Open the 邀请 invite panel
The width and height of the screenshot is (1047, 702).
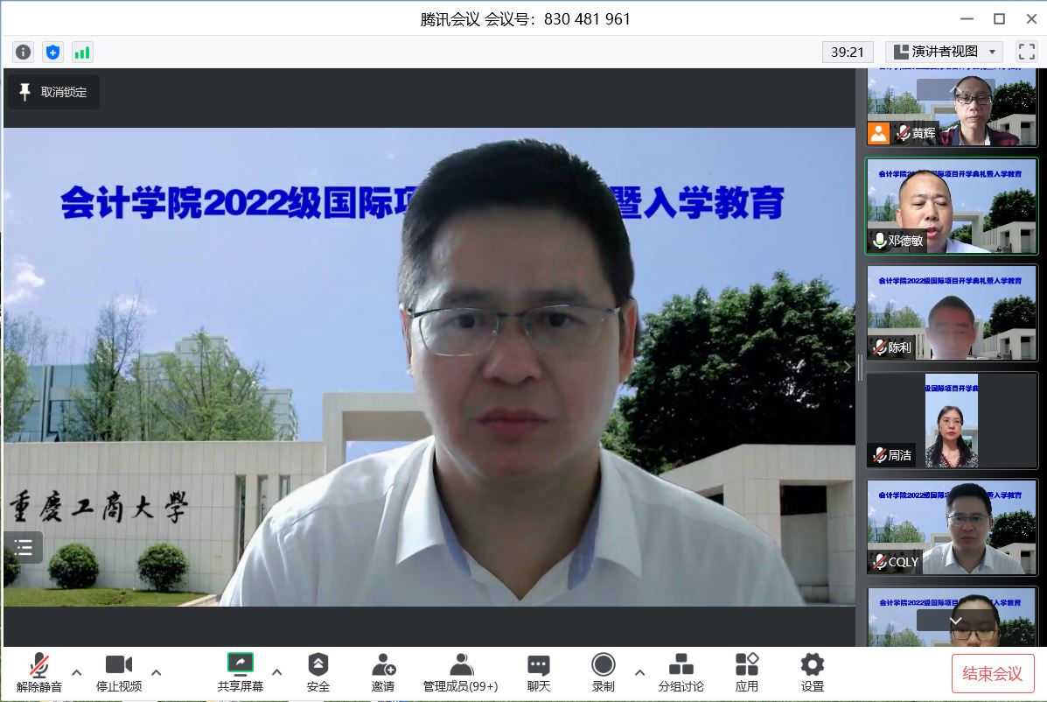point(383,672)
